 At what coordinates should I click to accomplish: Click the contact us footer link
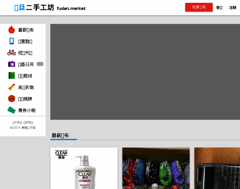[x=28, y=123]
